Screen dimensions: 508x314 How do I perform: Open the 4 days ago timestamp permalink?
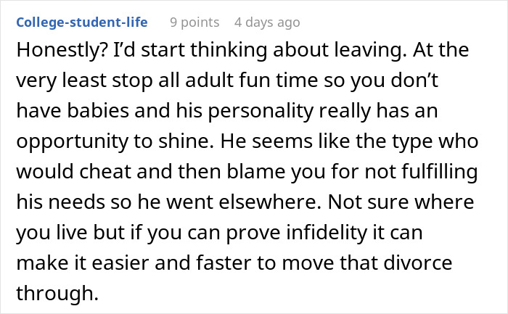[267, 22]
